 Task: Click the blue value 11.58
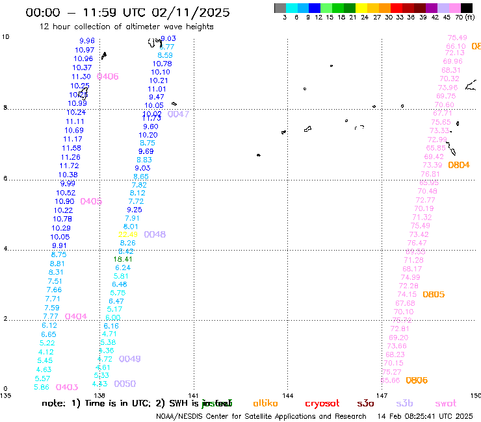(71, 148)
